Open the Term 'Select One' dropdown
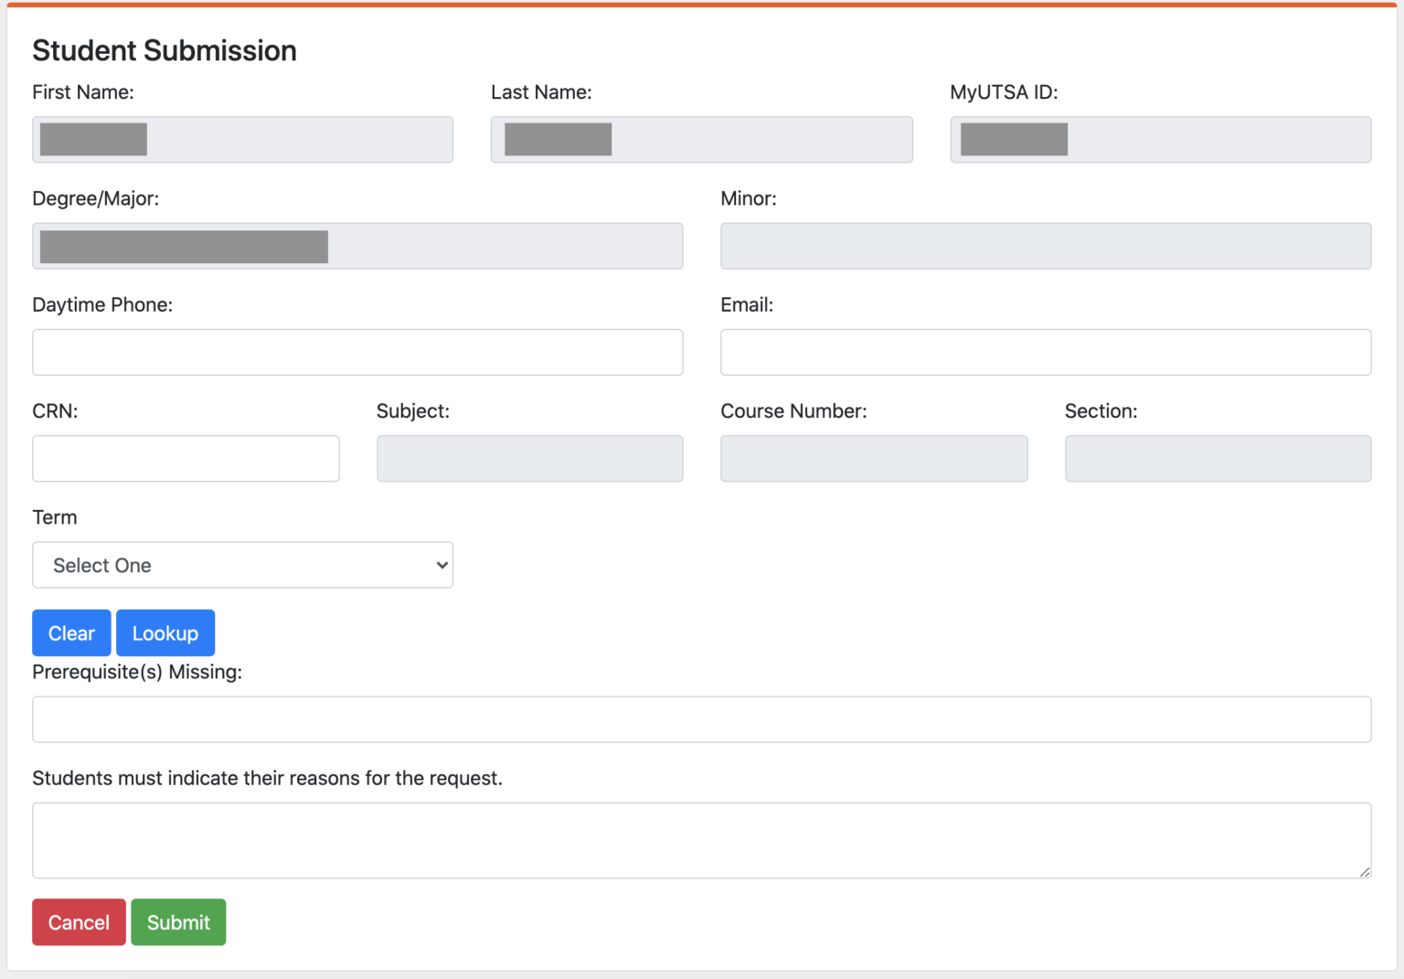This screenshot has width=1404, height=979. click(x=242, y=565)
